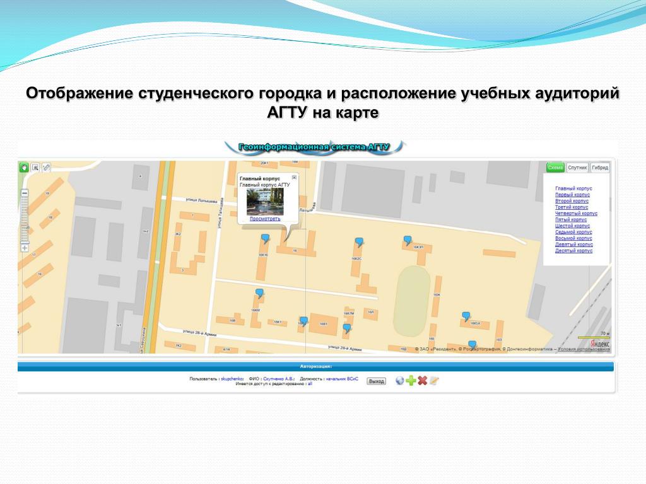Open the Шестой корпус link
646x484 pixels.
pyautogui.click(x=572, y=226)
